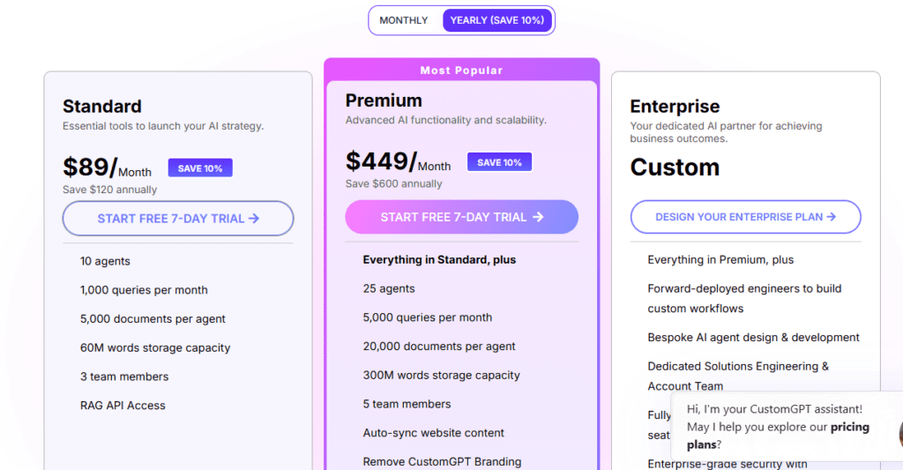
Task: Select the Enterprise plan heading
Action: (x=675, y=107)
